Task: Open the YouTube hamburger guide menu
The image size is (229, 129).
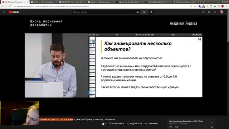Action: pos(4,12)
